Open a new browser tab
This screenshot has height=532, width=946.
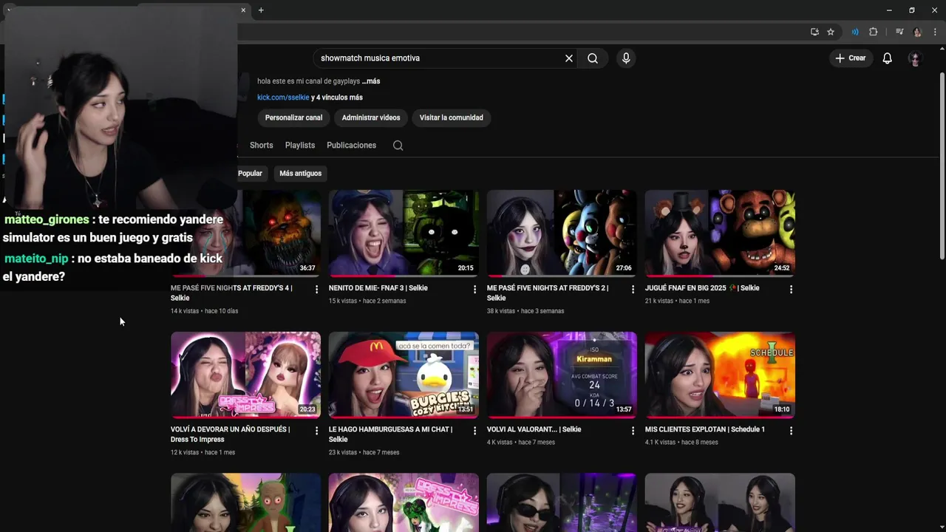[x=261, y=10]
